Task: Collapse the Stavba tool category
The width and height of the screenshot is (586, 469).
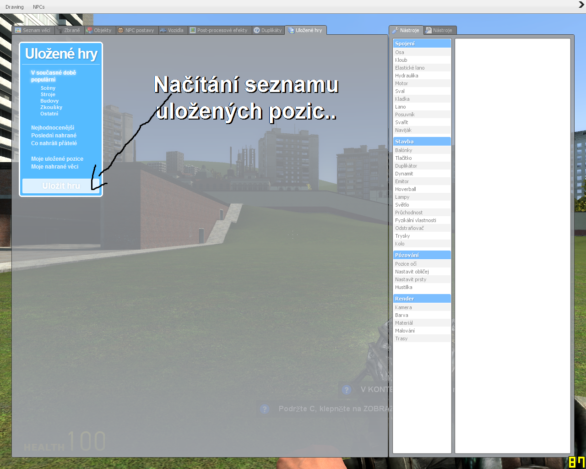Action: click(422, 142)
